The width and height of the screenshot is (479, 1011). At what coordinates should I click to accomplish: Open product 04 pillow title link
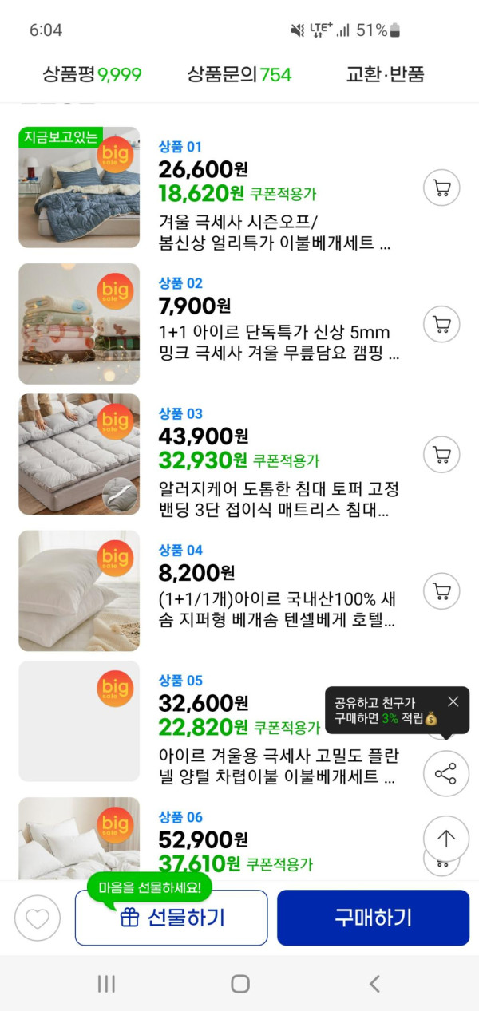278,610
